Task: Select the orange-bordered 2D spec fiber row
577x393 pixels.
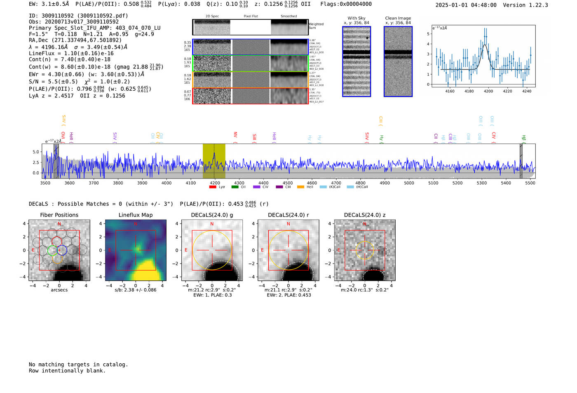Action: click(x=250, y=80)
